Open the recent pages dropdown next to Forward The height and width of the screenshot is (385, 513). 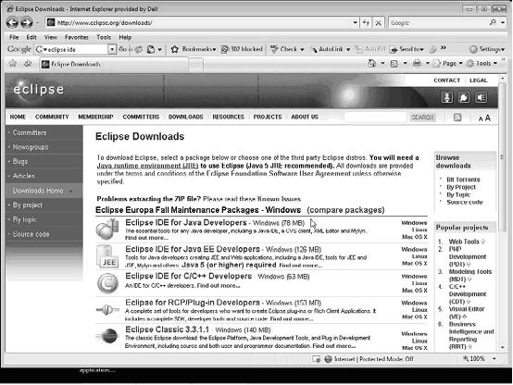pyautogui.click(x=37, y=23)
